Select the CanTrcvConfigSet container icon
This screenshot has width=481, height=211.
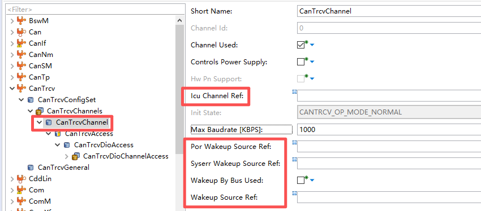30,100
